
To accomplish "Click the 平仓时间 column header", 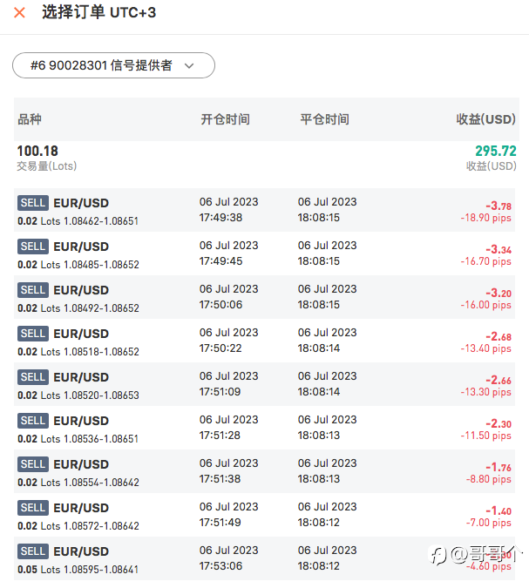I will coord(324,119).
